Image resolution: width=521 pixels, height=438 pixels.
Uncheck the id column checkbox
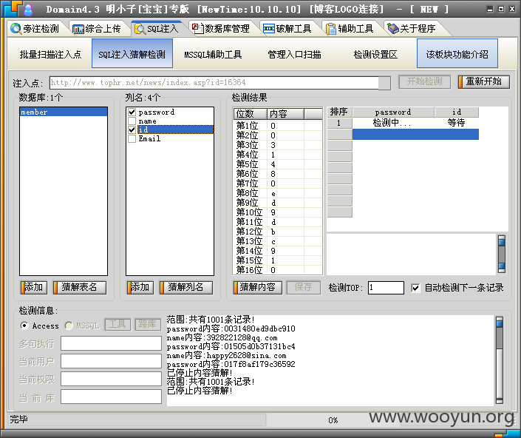coord(132,129)
